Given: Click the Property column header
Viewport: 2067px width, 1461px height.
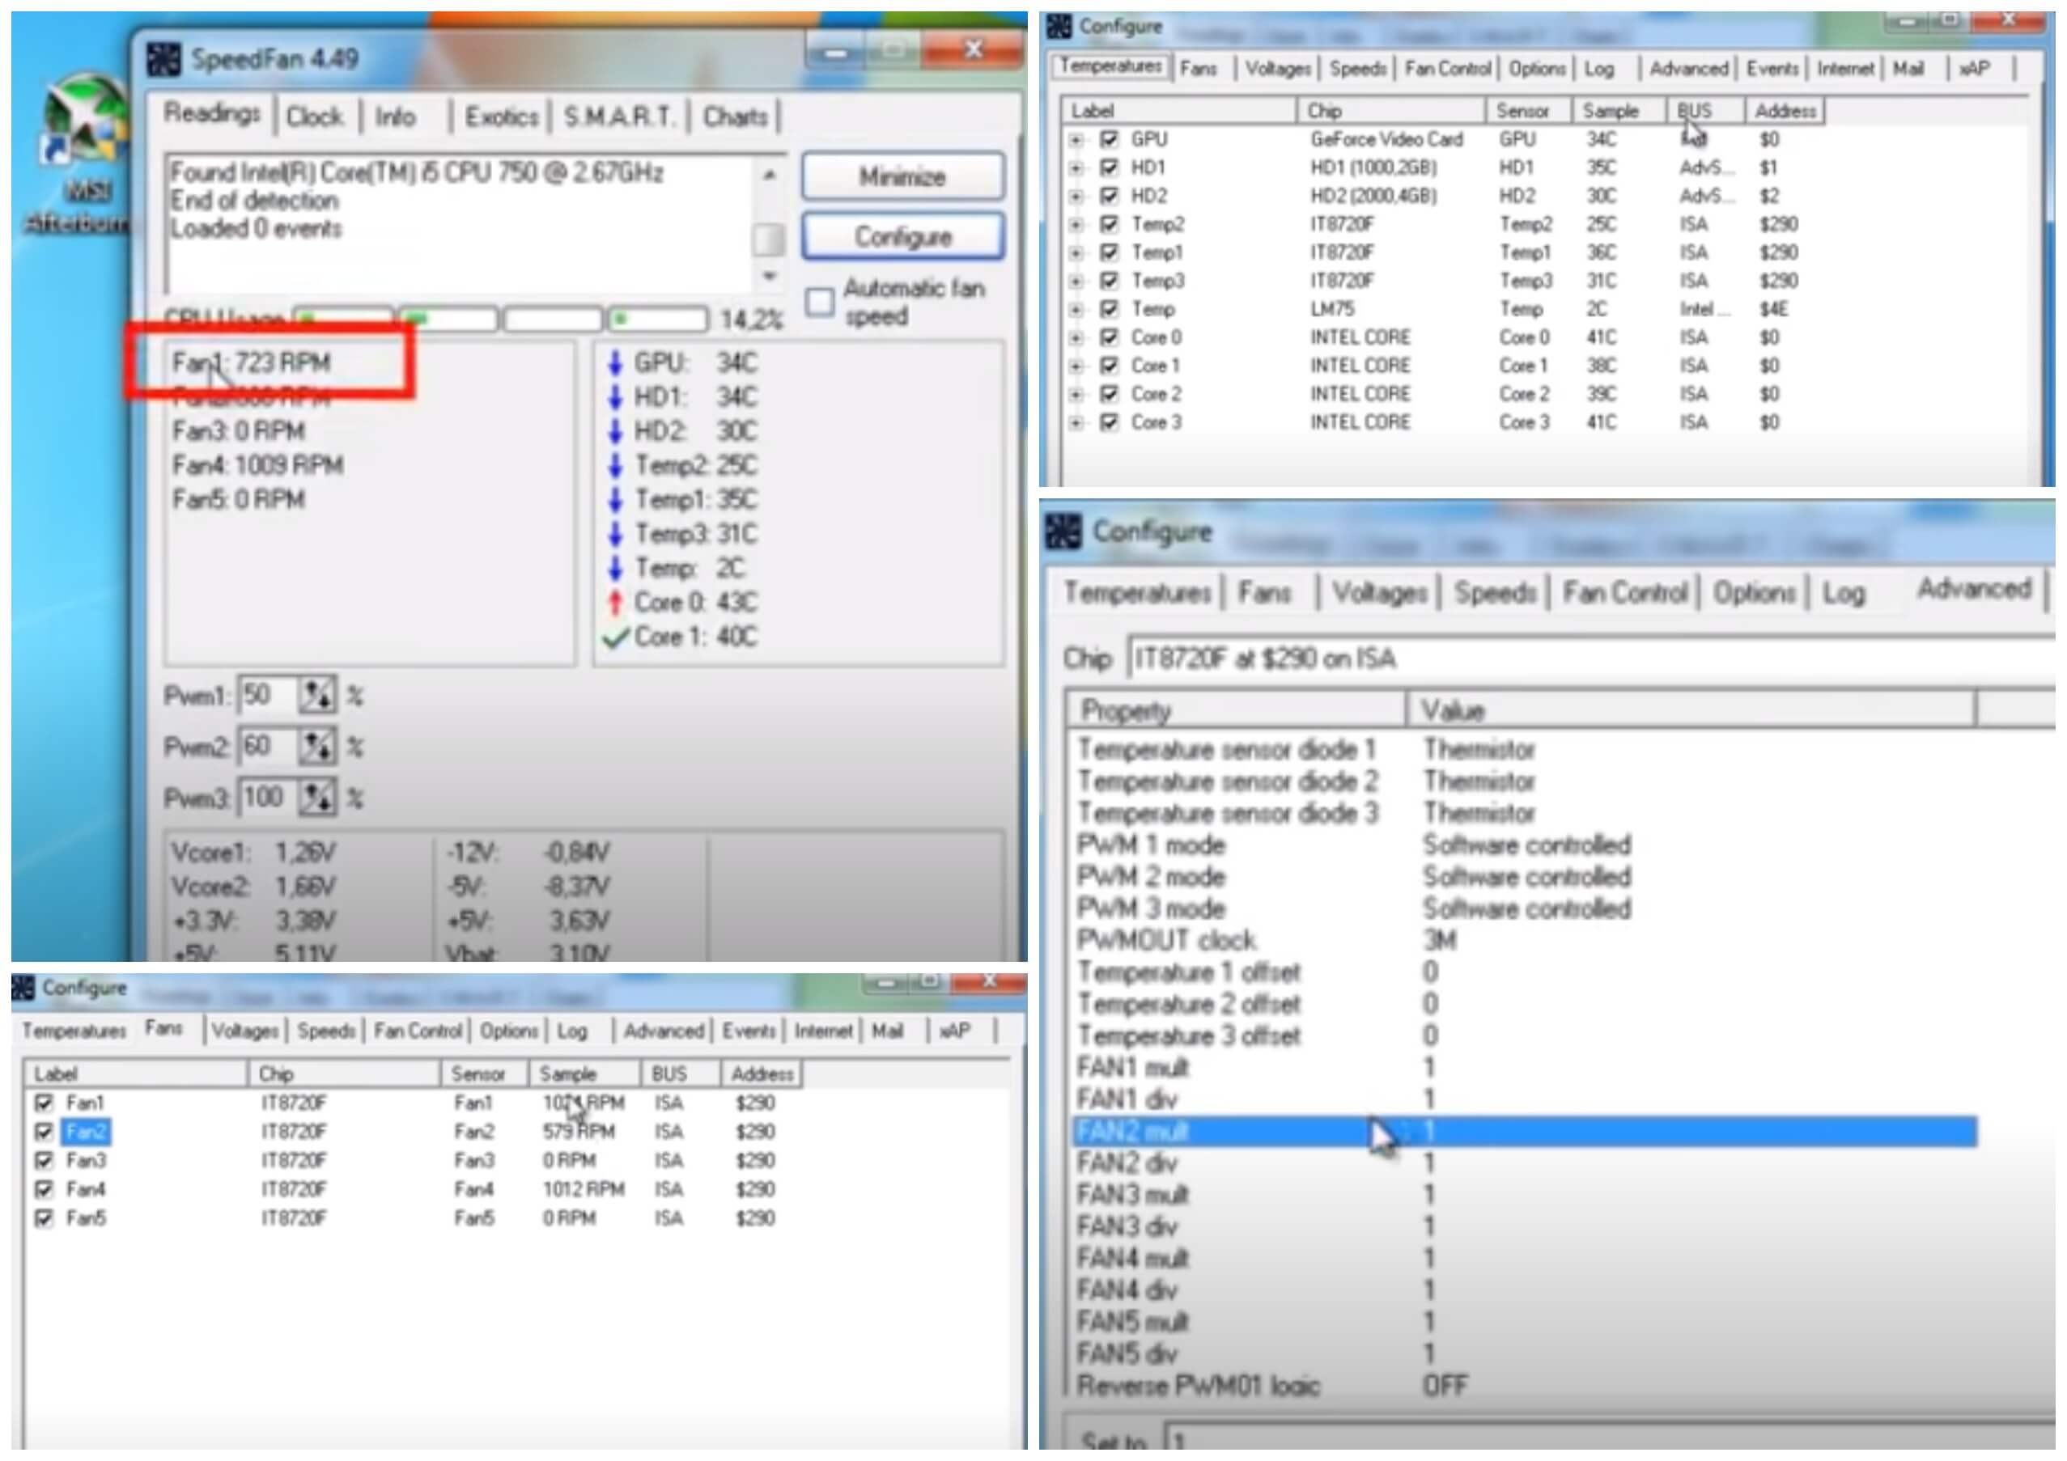Looking at the screenshot, I should (x=1237, y=709).
